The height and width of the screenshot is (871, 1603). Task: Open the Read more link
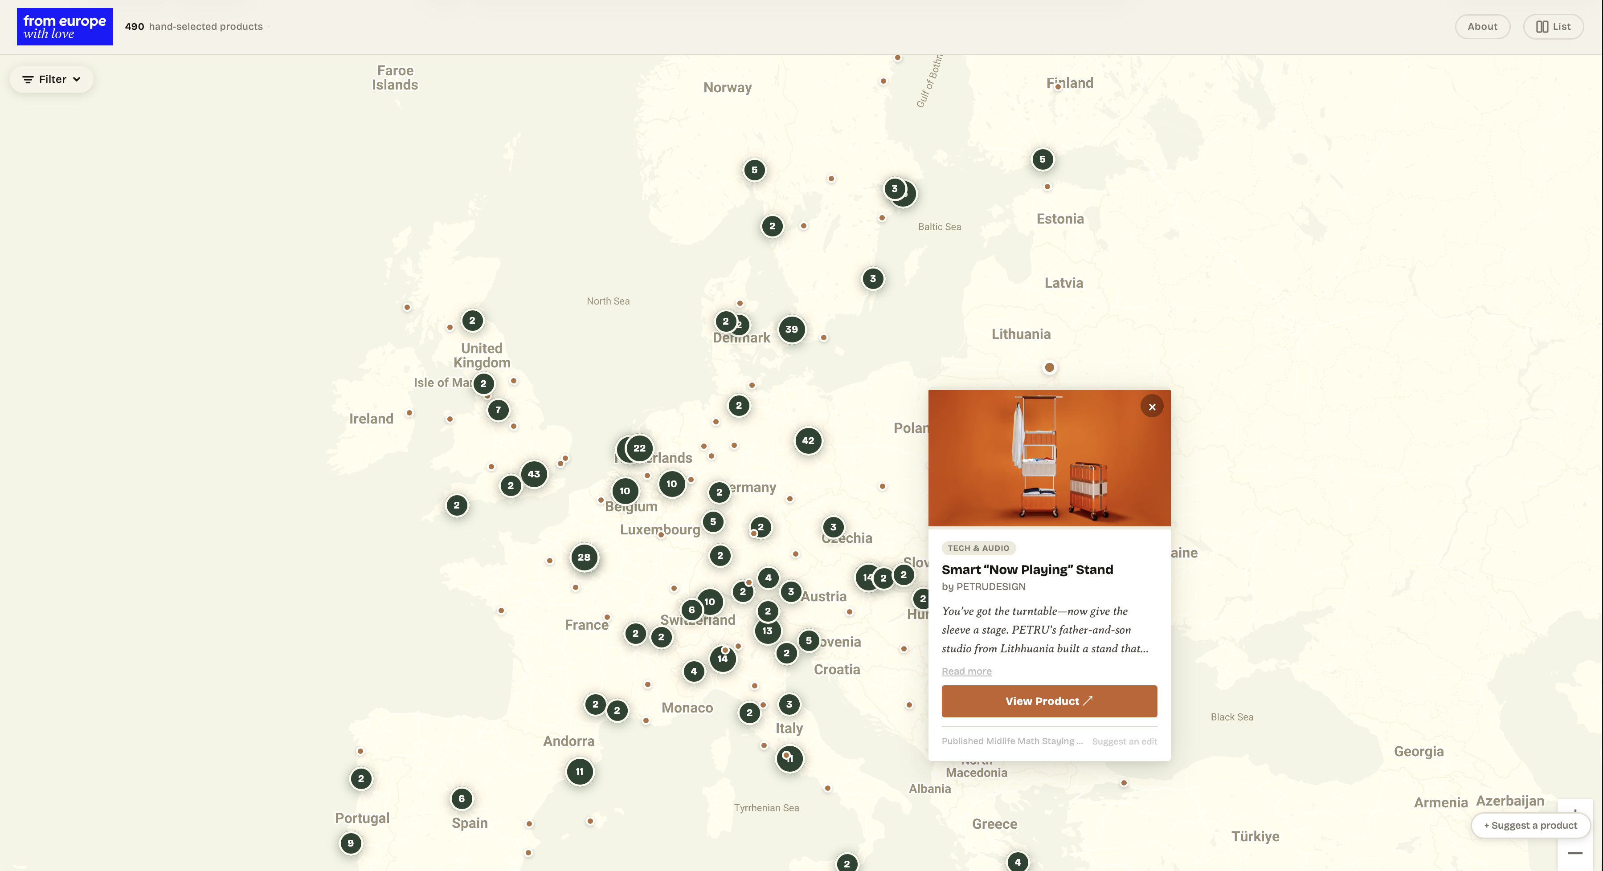[x=966, y=672]
